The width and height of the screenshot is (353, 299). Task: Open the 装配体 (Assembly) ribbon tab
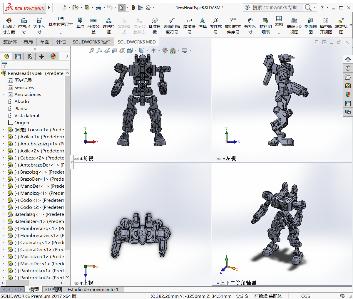pos(10,42)
